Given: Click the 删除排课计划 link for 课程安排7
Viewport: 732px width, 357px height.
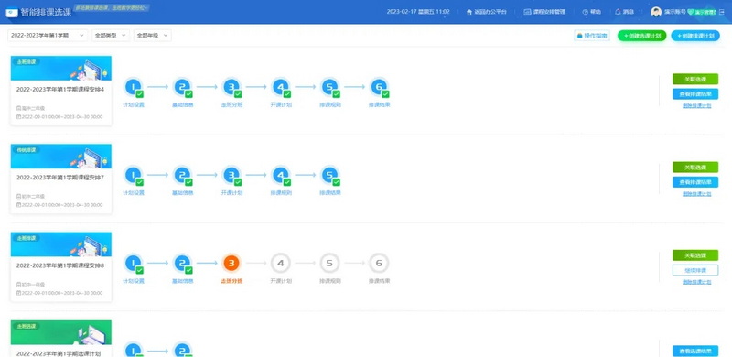Looking at the screenshot, I should coord(696,194).
